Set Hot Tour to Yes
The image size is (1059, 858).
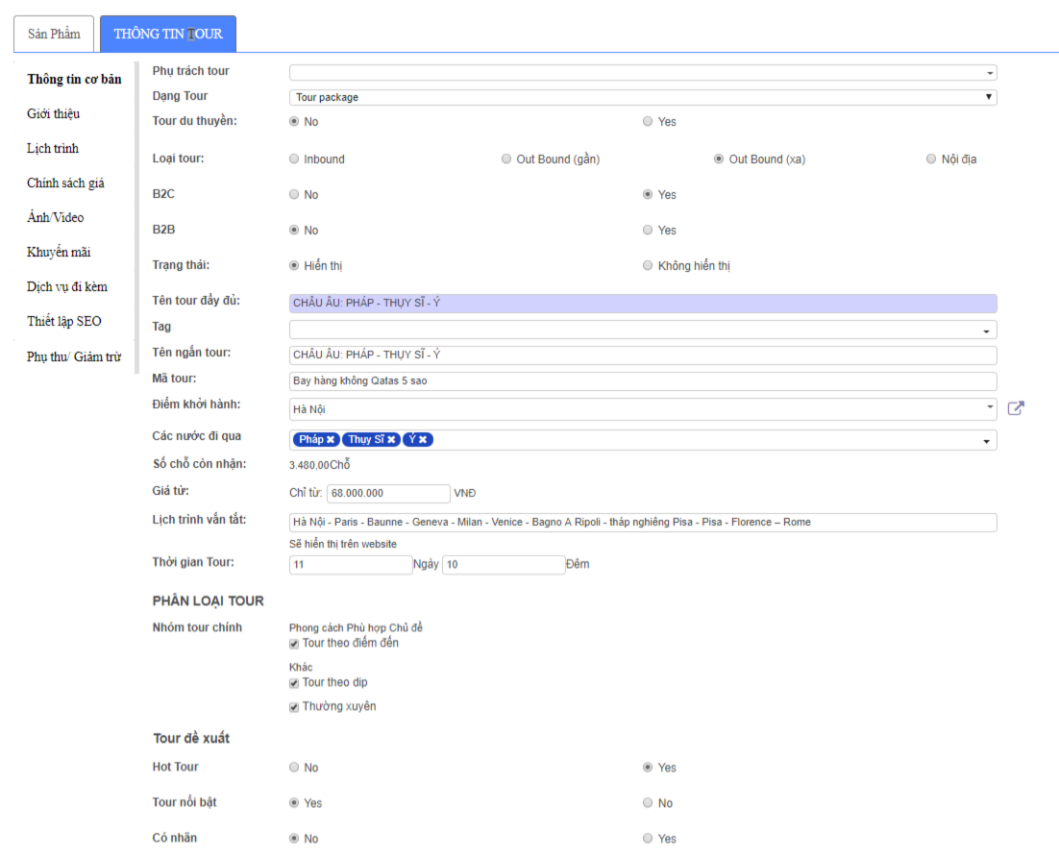pos(648,768)
